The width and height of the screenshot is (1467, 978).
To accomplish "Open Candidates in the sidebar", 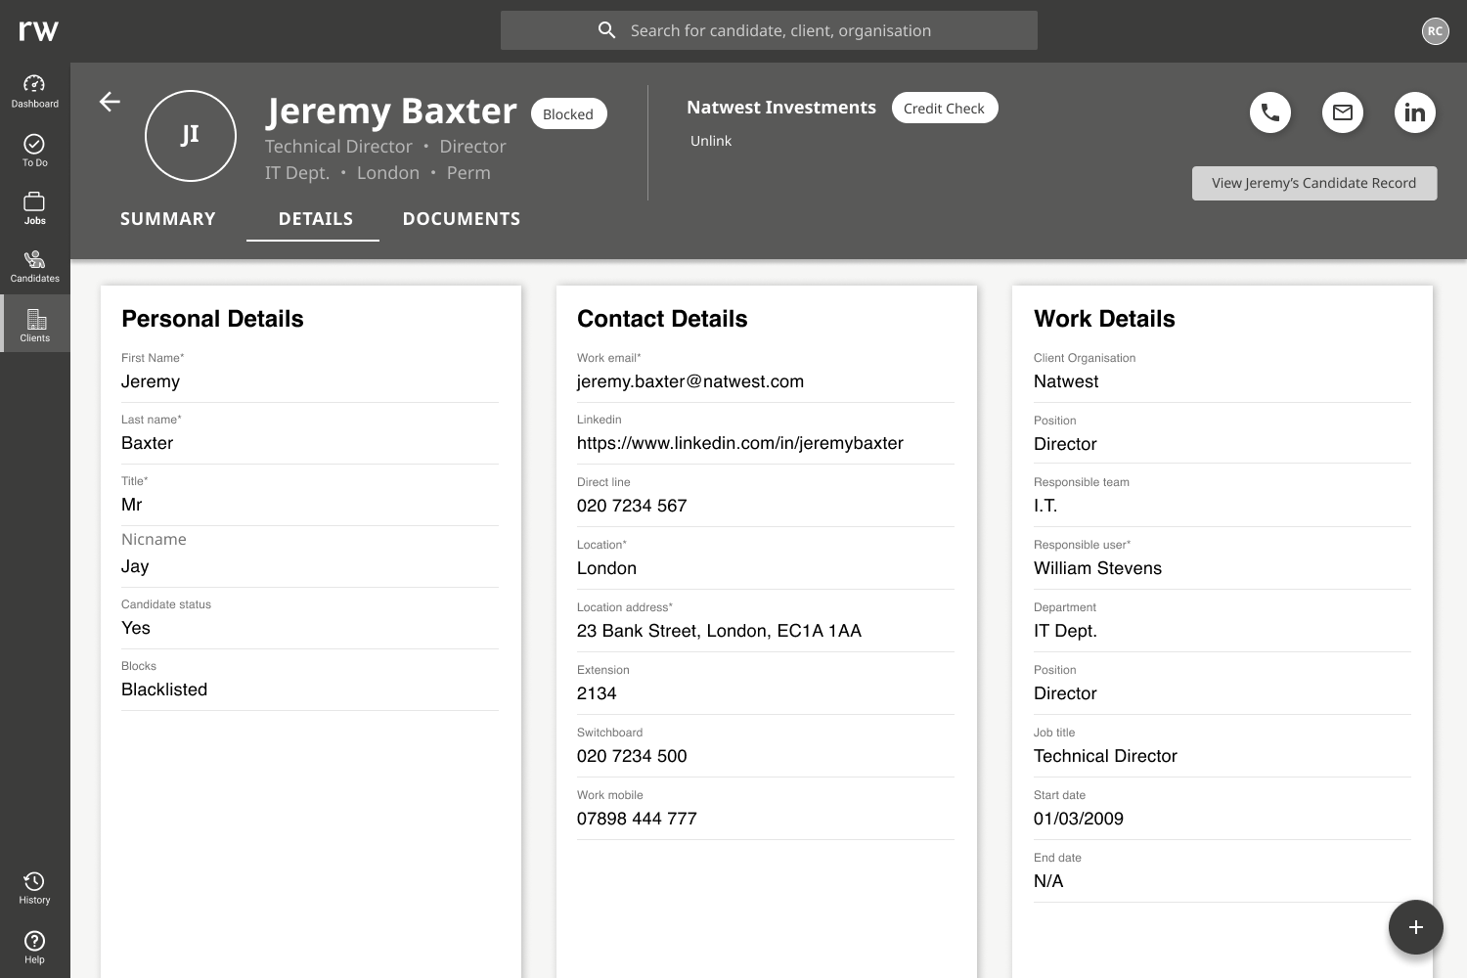I will [34, 266].
